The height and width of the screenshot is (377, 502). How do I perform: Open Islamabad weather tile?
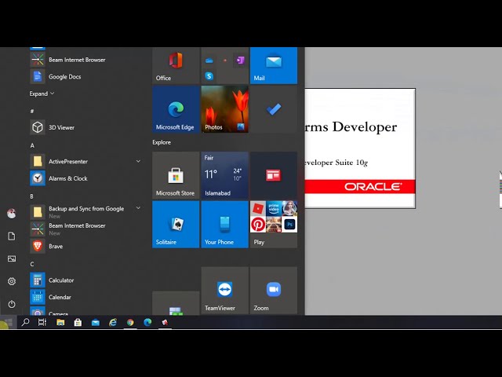coord(225,175)
